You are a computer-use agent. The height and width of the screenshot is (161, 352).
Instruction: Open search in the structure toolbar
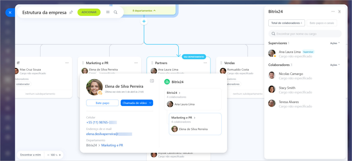pyautogui.click(x=116, y=12)
